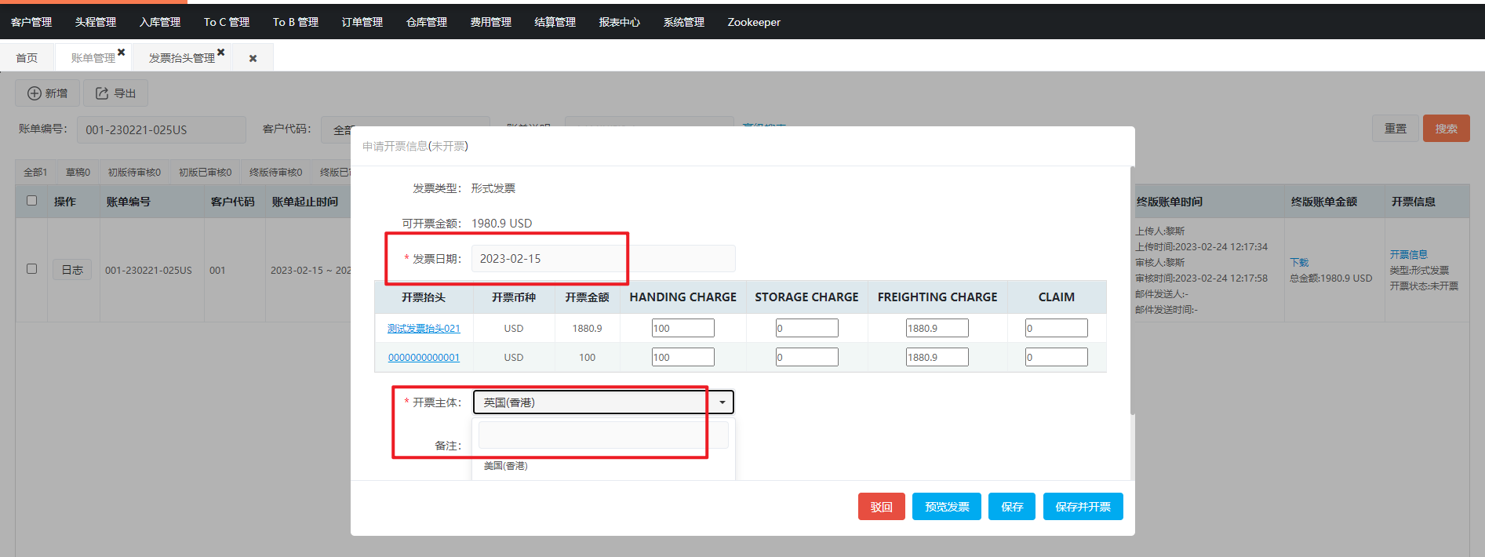
Task: Click the 下载 link in 终版账单金额
Action: [1299, 262]
